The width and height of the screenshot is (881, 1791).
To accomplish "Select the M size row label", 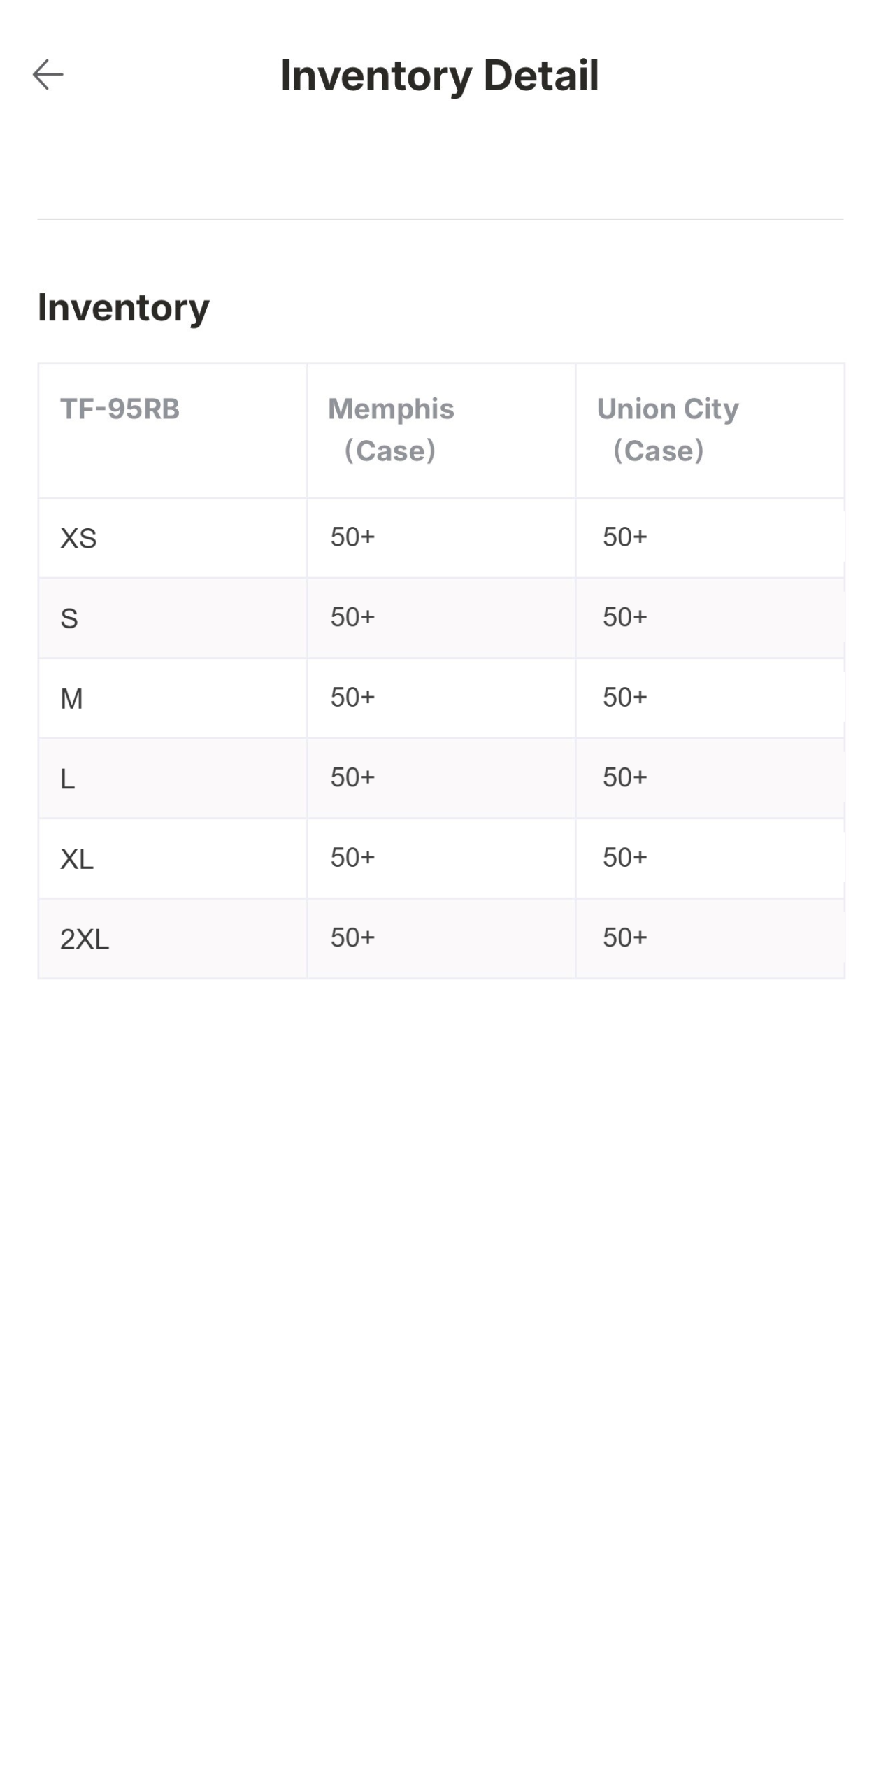I will coord(71,699).
